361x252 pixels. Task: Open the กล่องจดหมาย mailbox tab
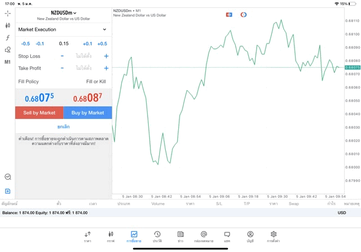[204, 237]
